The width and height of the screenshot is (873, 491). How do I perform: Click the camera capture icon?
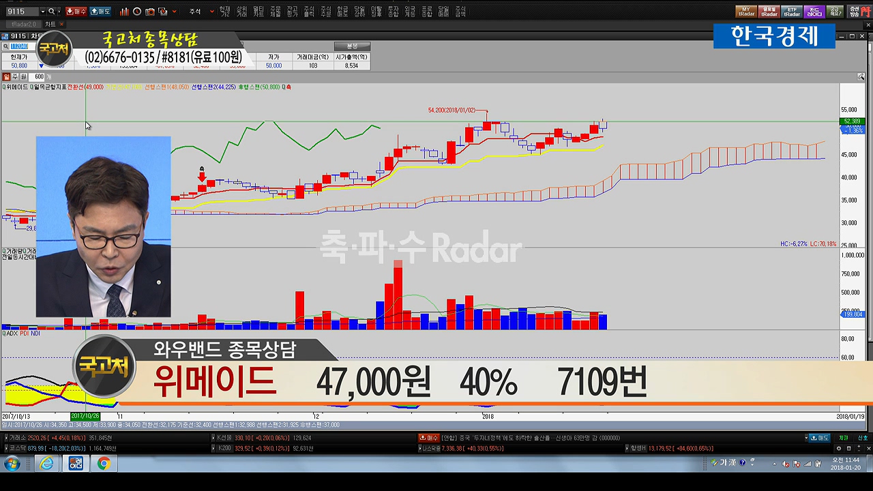click(x=150, y=12)
